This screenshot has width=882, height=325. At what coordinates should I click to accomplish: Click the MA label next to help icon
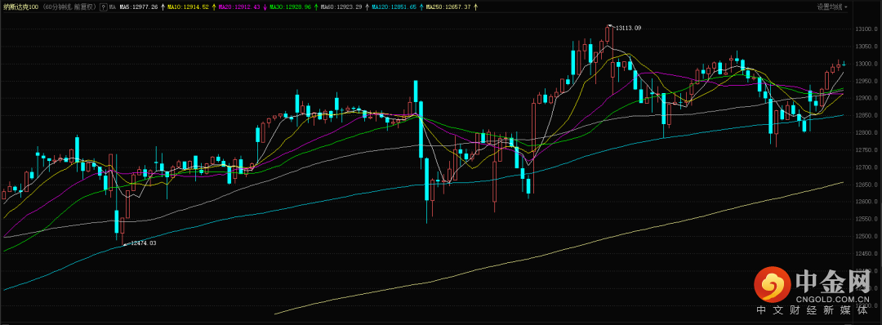[113, 7]
